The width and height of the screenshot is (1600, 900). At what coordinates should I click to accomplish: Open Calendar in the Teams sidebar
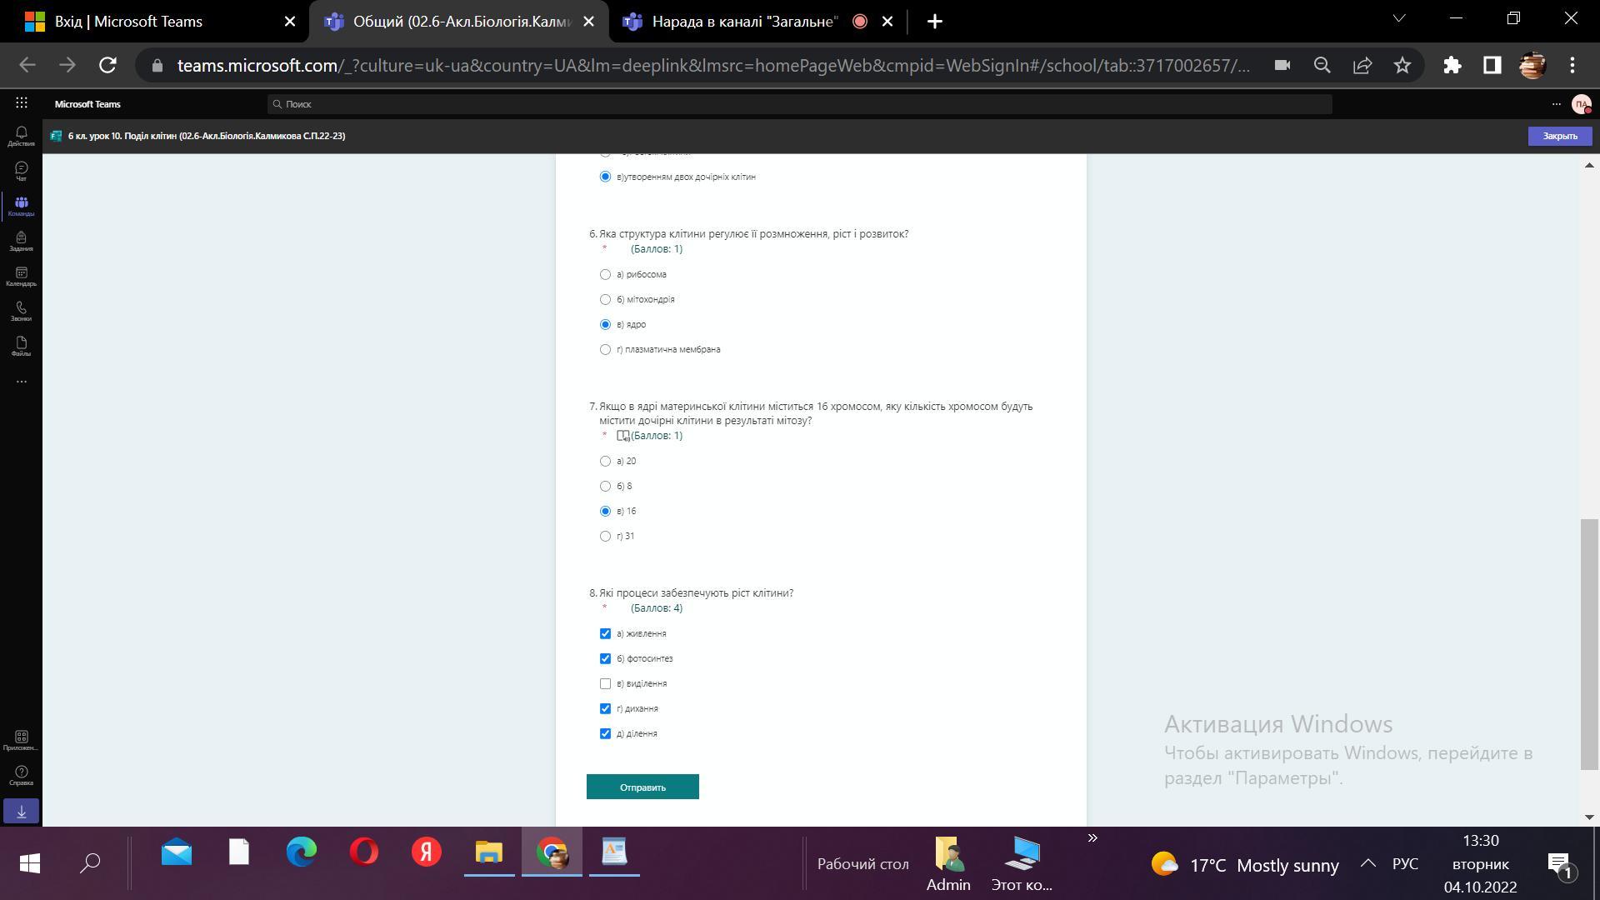(x=21, y=276)
